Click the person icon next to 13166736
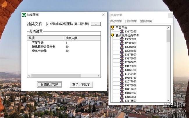This screenshot has height=118, width=189. [x=122, y=70]
